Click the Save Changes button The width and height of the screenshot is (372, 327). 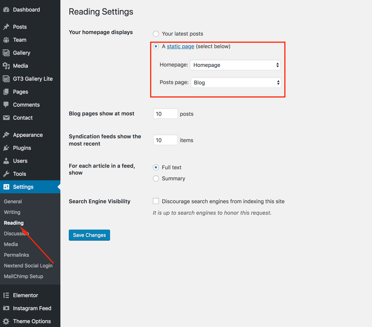[x=89, y=235]
